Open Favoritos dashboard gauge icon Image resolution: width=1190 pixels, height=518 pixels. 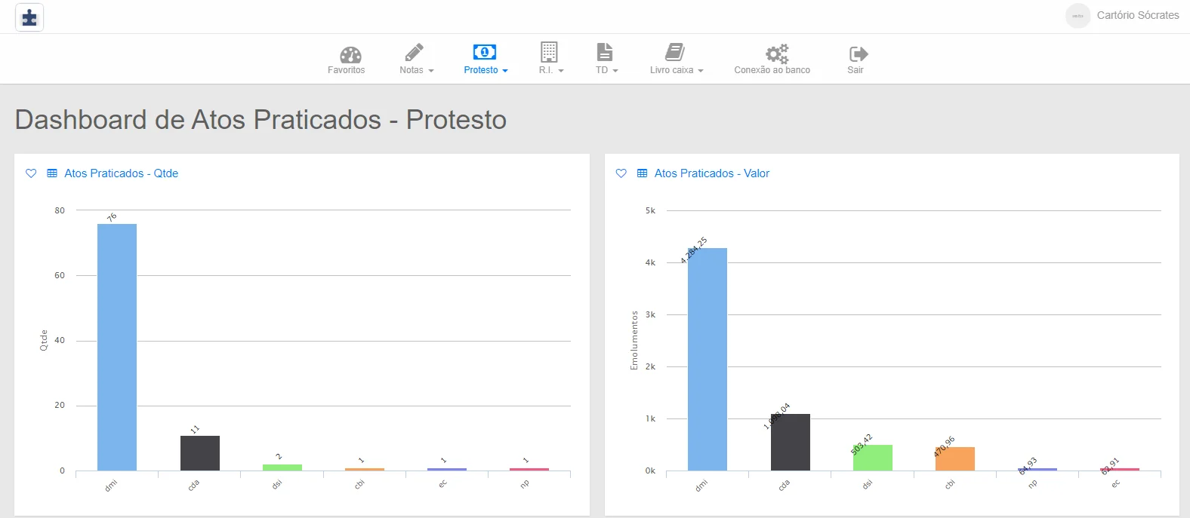point(350,54)
